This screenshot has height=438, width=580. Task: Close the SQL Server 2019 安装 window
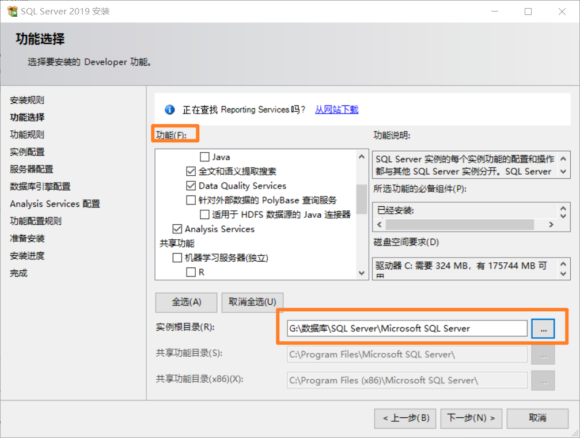pos(562,12)
